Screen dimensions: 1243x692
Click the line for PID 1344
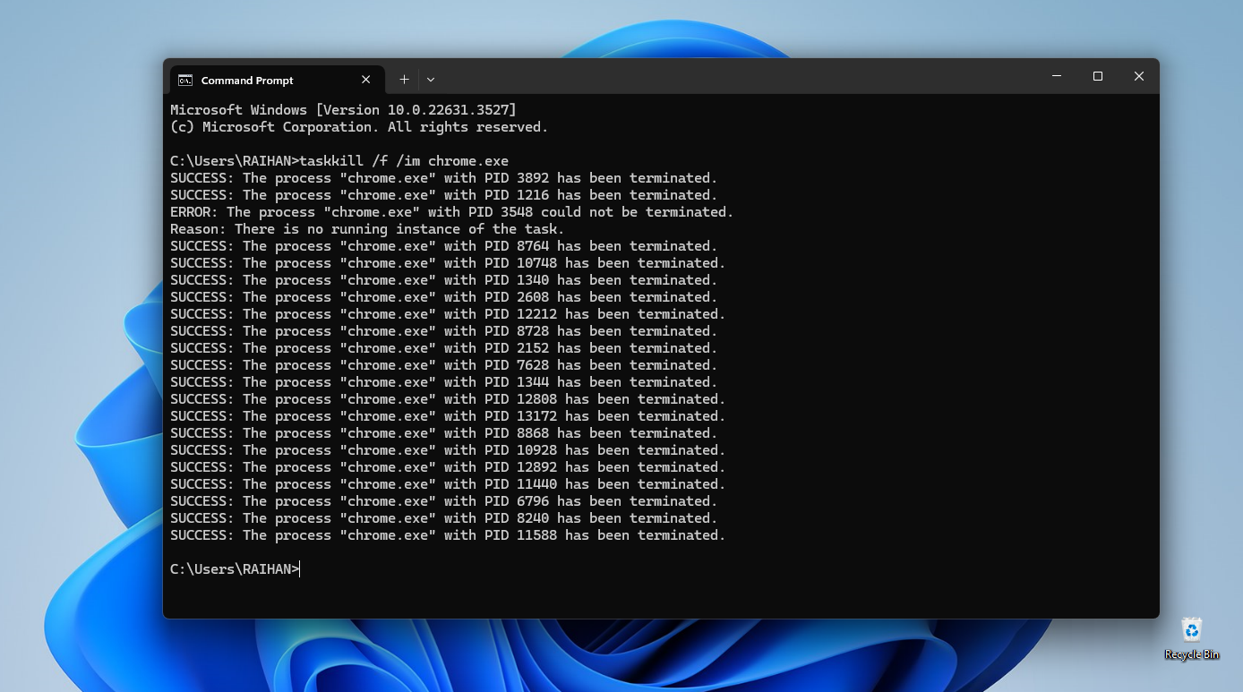(x=444, y=382)
